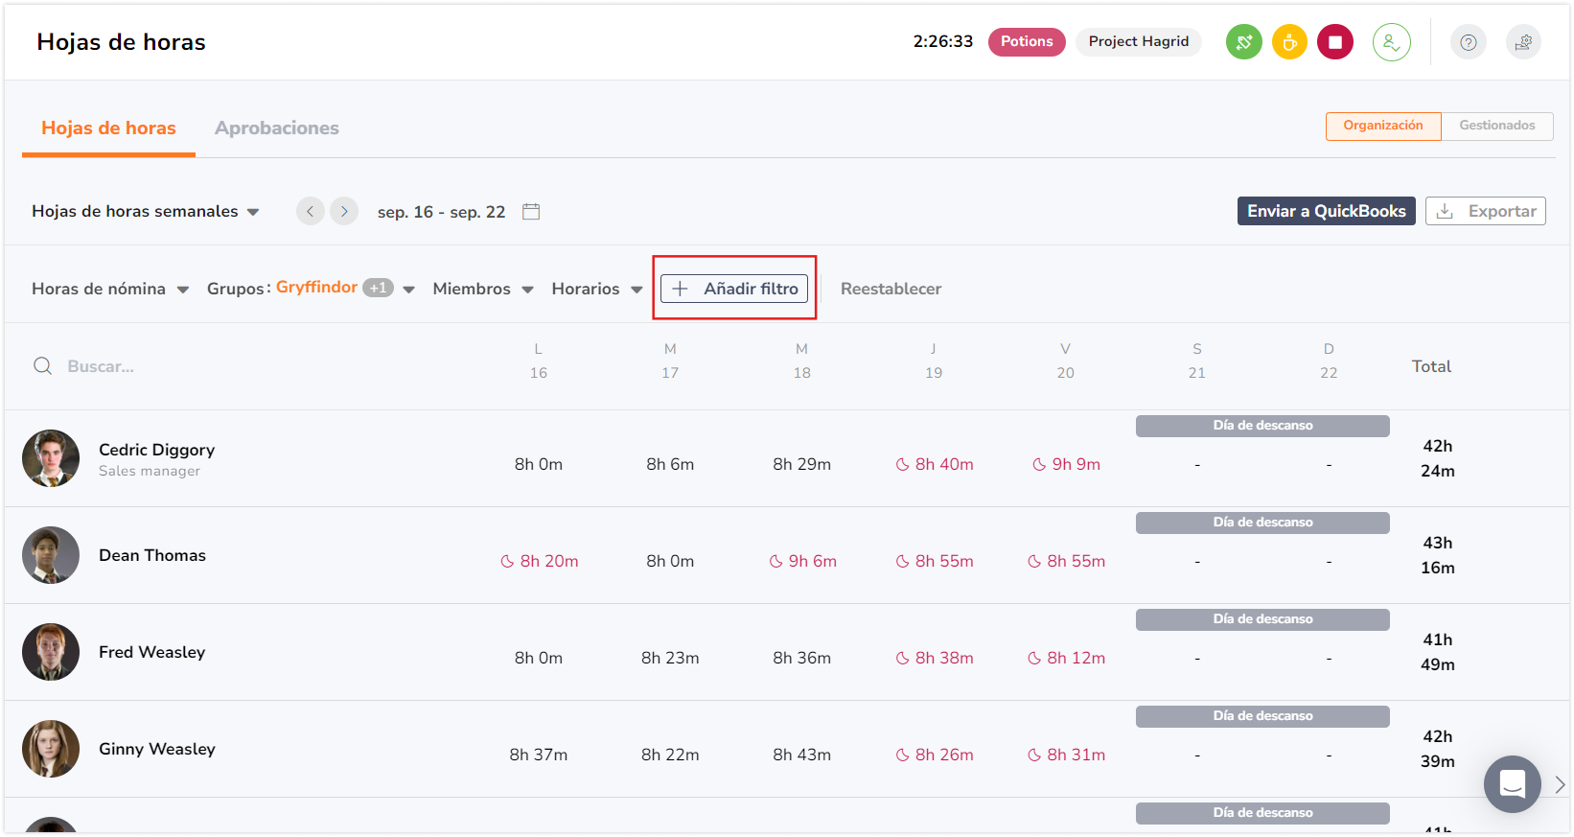This screenshot has width=1574, height=837.
Task: Open the Hojas de horas tab
Action: click(x=108, y=128)
